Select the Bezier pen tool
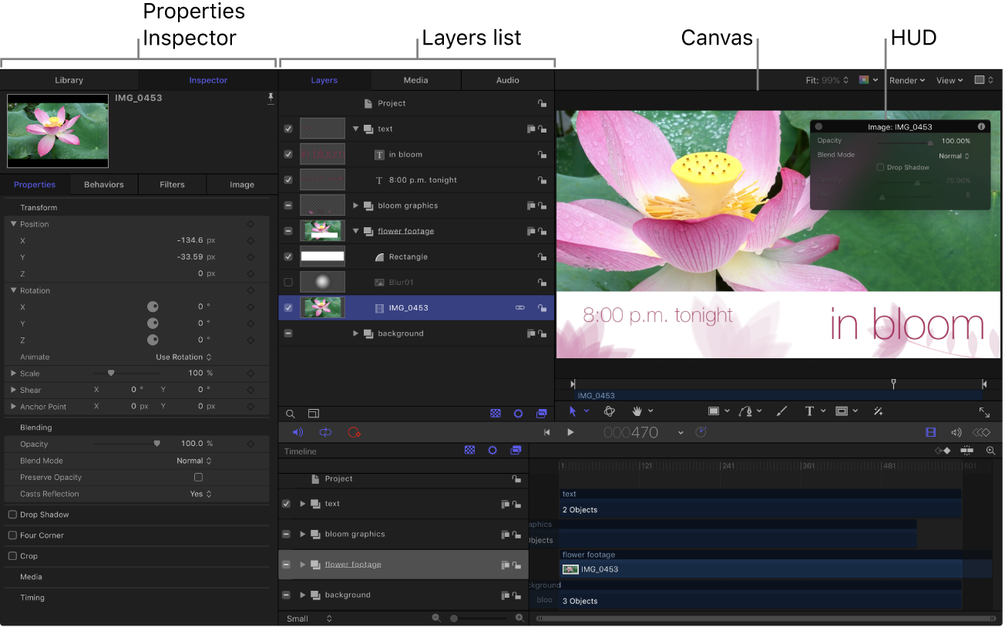The width and height of the screenshot is (1005, 627). pos(745,411)
